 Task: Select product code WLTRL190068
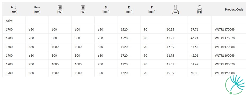click(225, 56)
